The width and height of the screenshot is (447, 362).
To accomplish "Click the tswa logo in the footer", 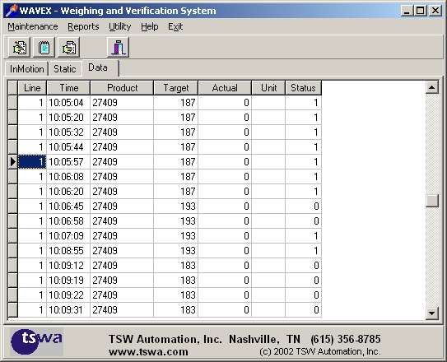I will [36, 341].
